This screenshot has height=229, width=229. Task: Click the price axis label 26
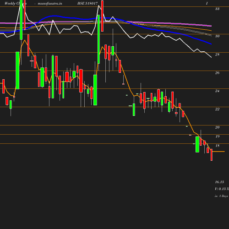[217, 73]
